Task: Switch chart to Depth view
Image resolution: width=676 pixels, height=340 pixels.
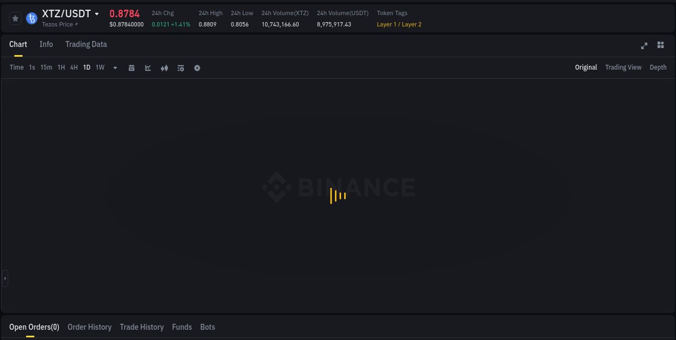Action: 658,67
